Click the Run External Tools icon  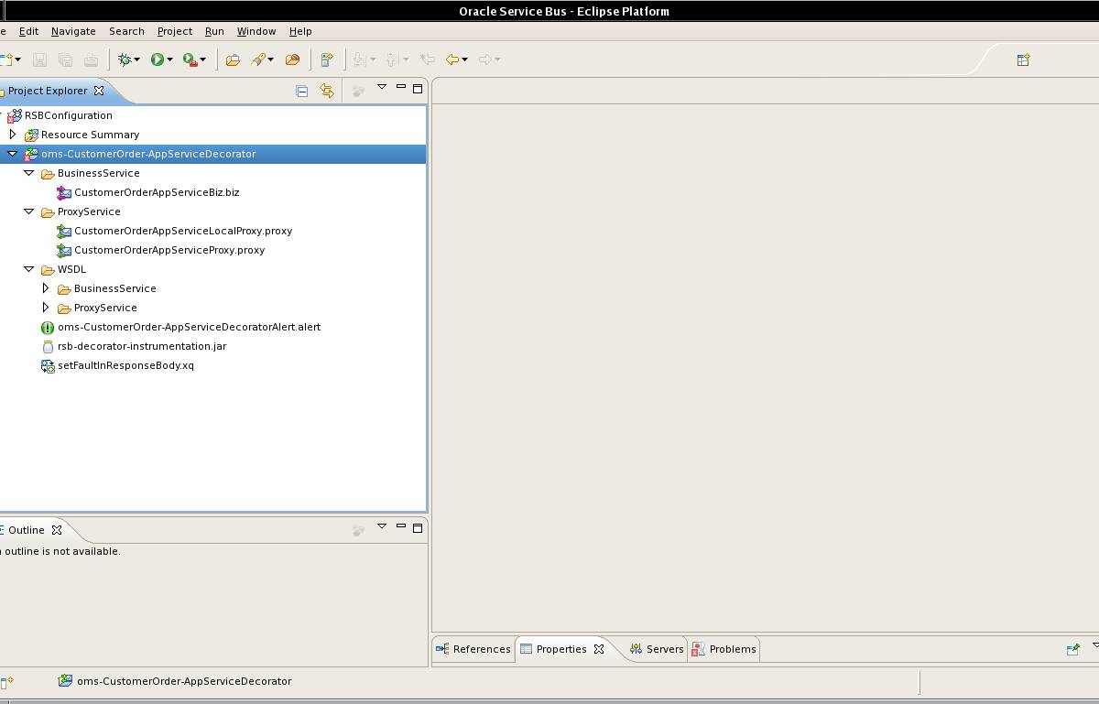tap(190, 60)
